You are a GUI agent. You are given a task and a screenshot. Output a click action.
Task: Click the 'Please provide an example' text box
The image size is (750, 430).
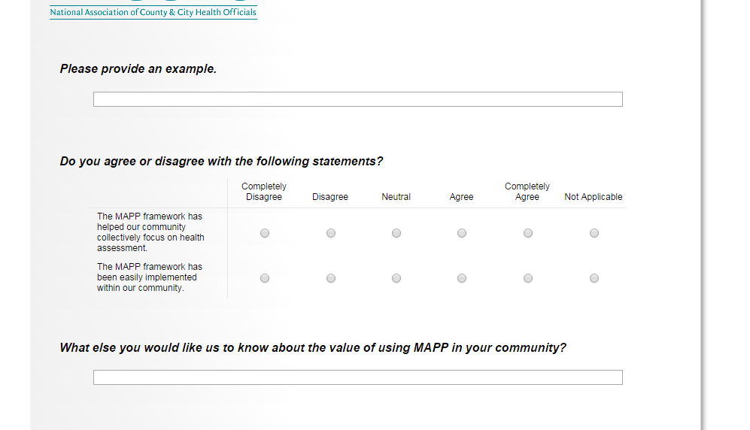[357, 99]
